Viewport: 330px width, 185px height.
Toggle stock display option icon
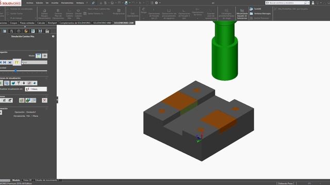(x=13, y=83)
